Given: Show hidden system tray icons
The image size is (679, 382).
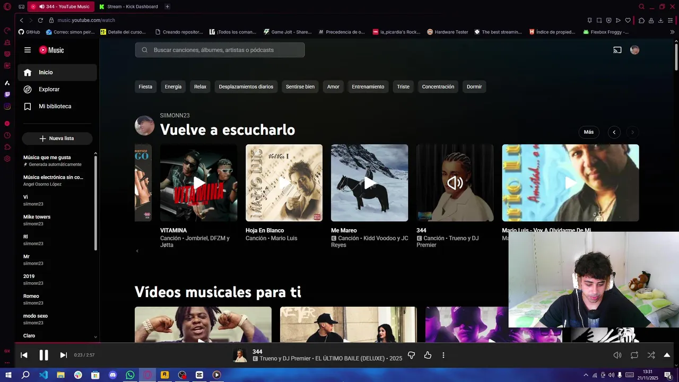Looking at the screenshot, I should (586, 375).
